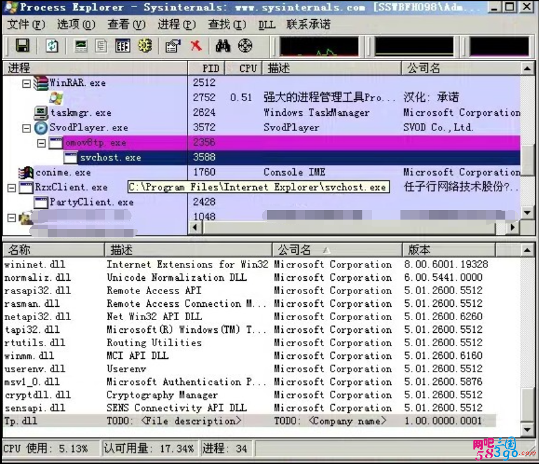Select the Tp.dll row in DLL list

pos(249,421)
